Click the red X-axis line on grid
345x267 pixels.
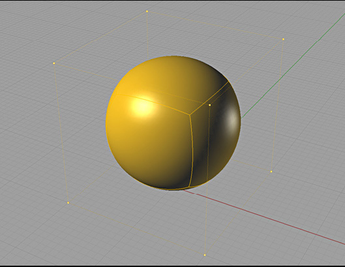click(264, 217)
